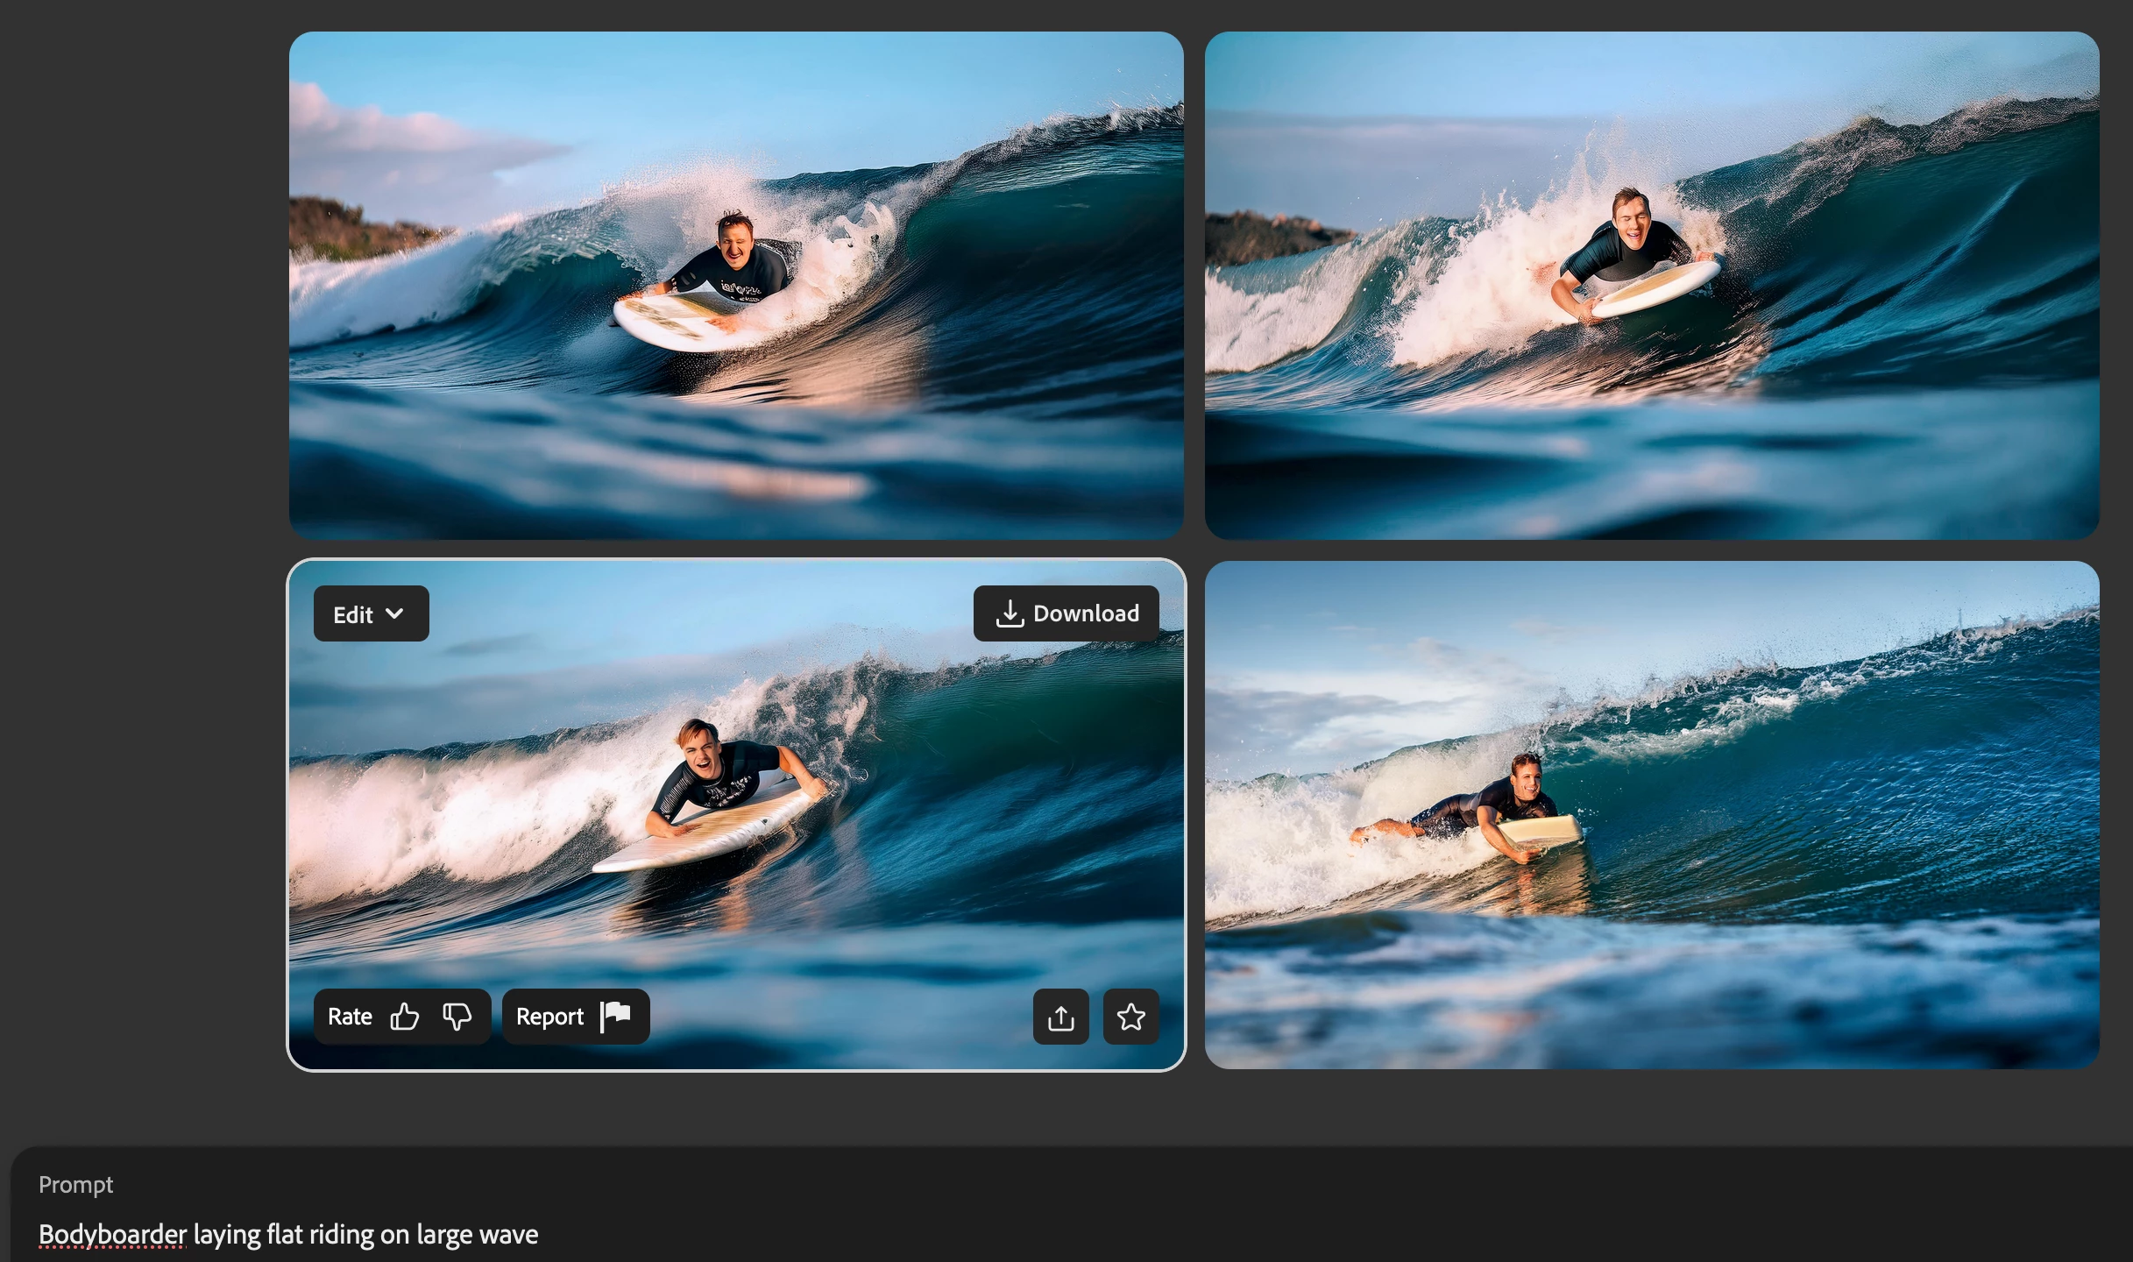The width and height of the screenshot is (2133, 1262).
Task: Click the Prompt heading label
Action: [x=75, y=1185]
